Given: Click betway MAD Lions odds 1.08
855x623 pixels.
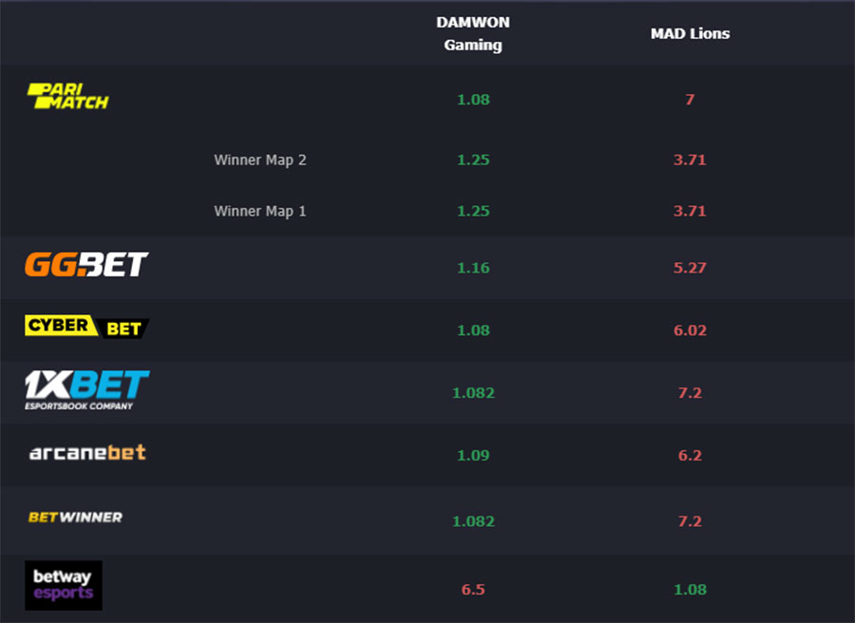Looking at the screenshot, I should [x=690, y=590].
